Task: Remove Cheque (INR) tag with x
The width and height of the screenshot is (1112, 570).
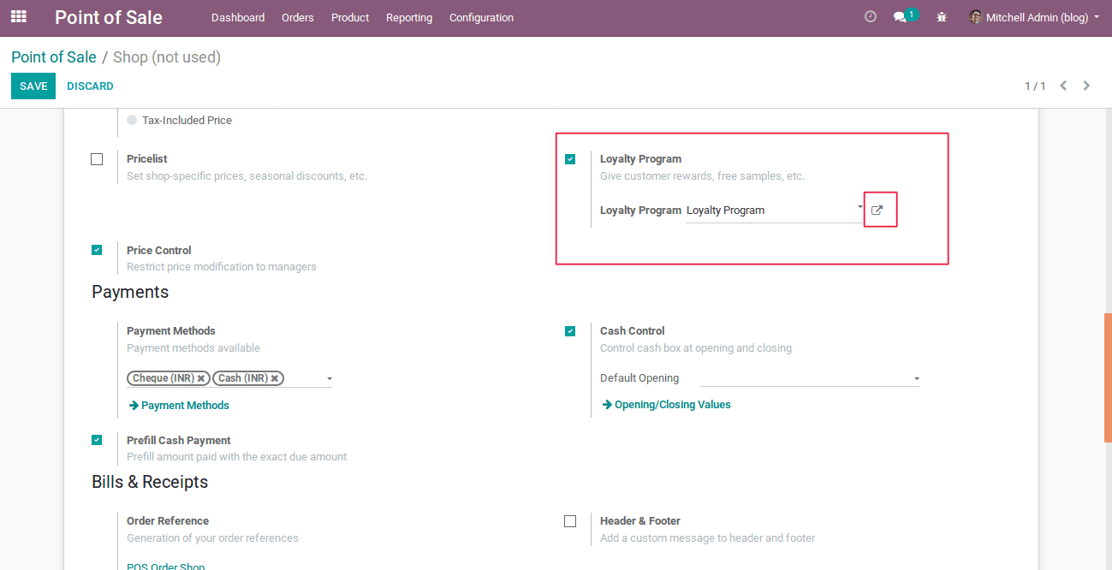Action: (200, 378)
